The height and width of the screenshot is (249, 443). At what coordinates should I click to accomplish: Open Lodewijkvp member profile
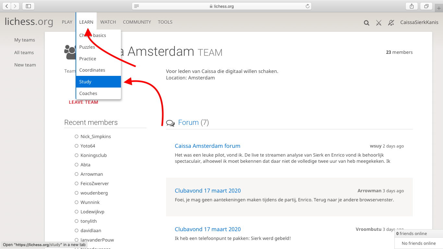(x=92, y=212)
